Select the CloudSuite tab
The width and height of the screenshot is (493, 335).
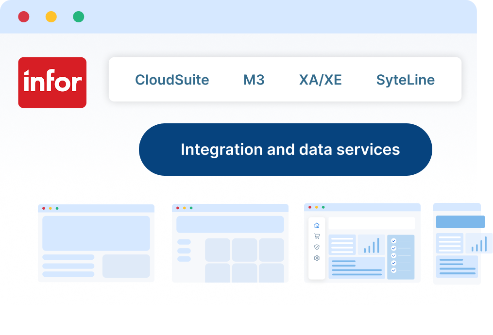172,80
